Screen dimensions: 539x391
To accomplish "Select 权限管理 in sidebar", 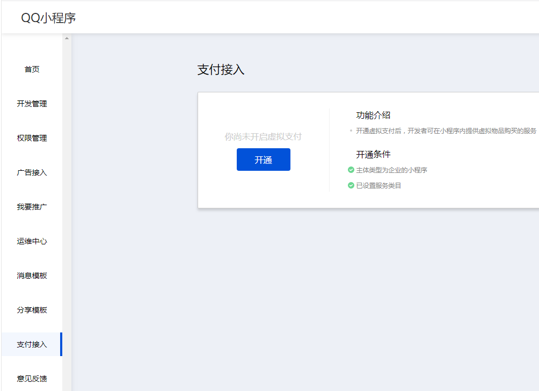I will (x=32, y=138).
